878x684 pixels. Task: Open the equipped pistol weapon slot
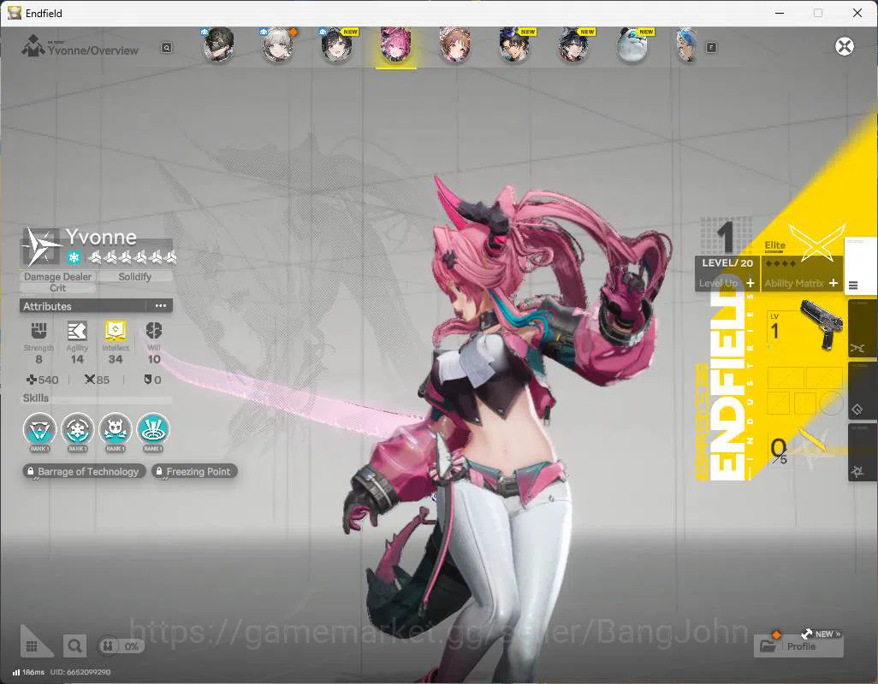pos(804,326)
